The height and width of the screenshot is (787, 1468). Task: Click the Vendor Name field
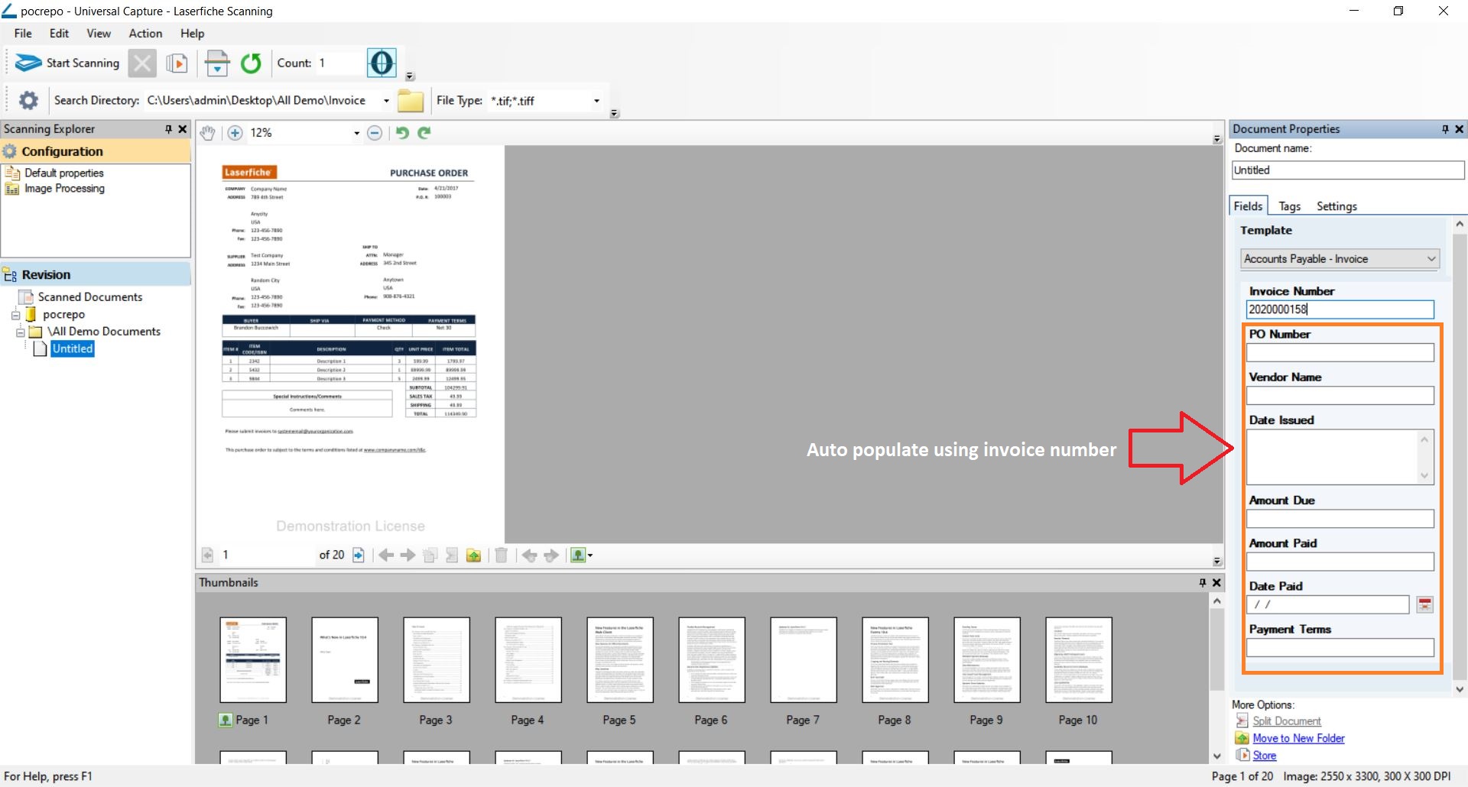coord(1340,395)
